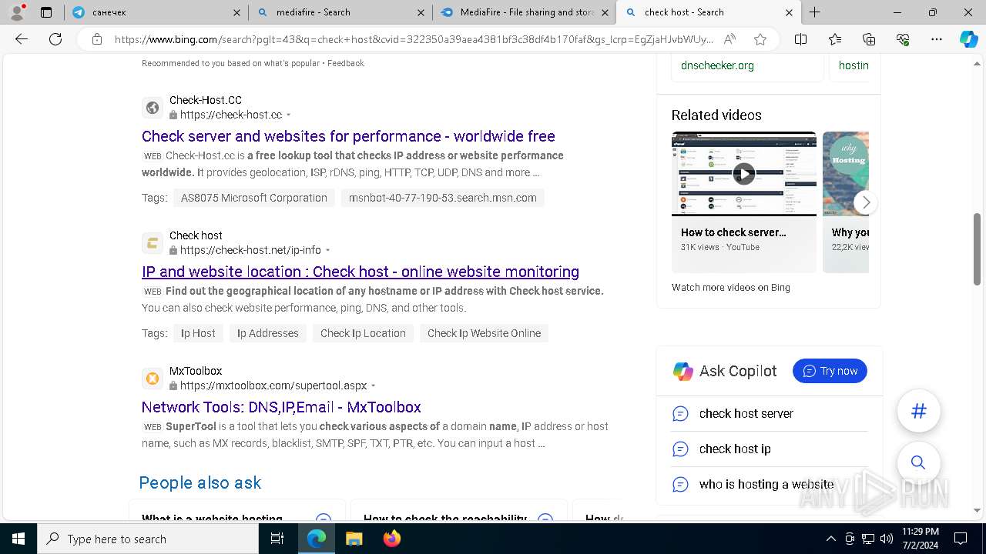This screenshot has height=554, width=986.
Task: Expand the check-host.cc URL dropdown arrow
Action: click(x=289, y=115)
